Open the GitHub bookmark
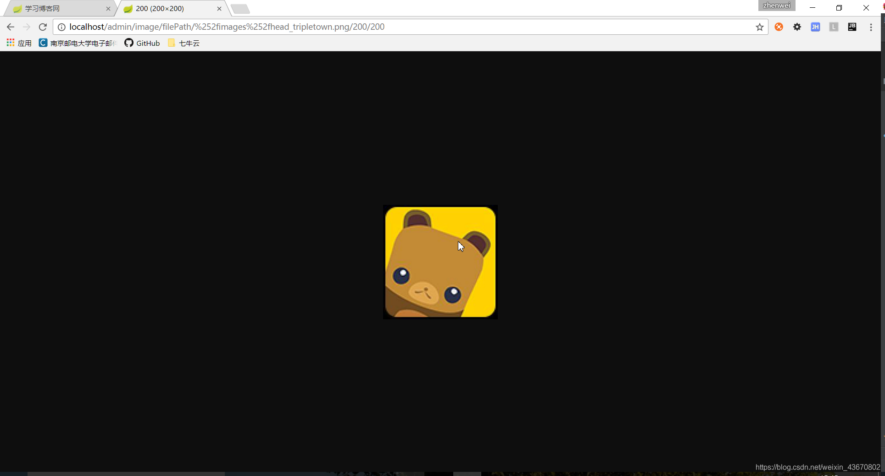The height and width of the screenshot is (476, 885). tap(142, 43)
